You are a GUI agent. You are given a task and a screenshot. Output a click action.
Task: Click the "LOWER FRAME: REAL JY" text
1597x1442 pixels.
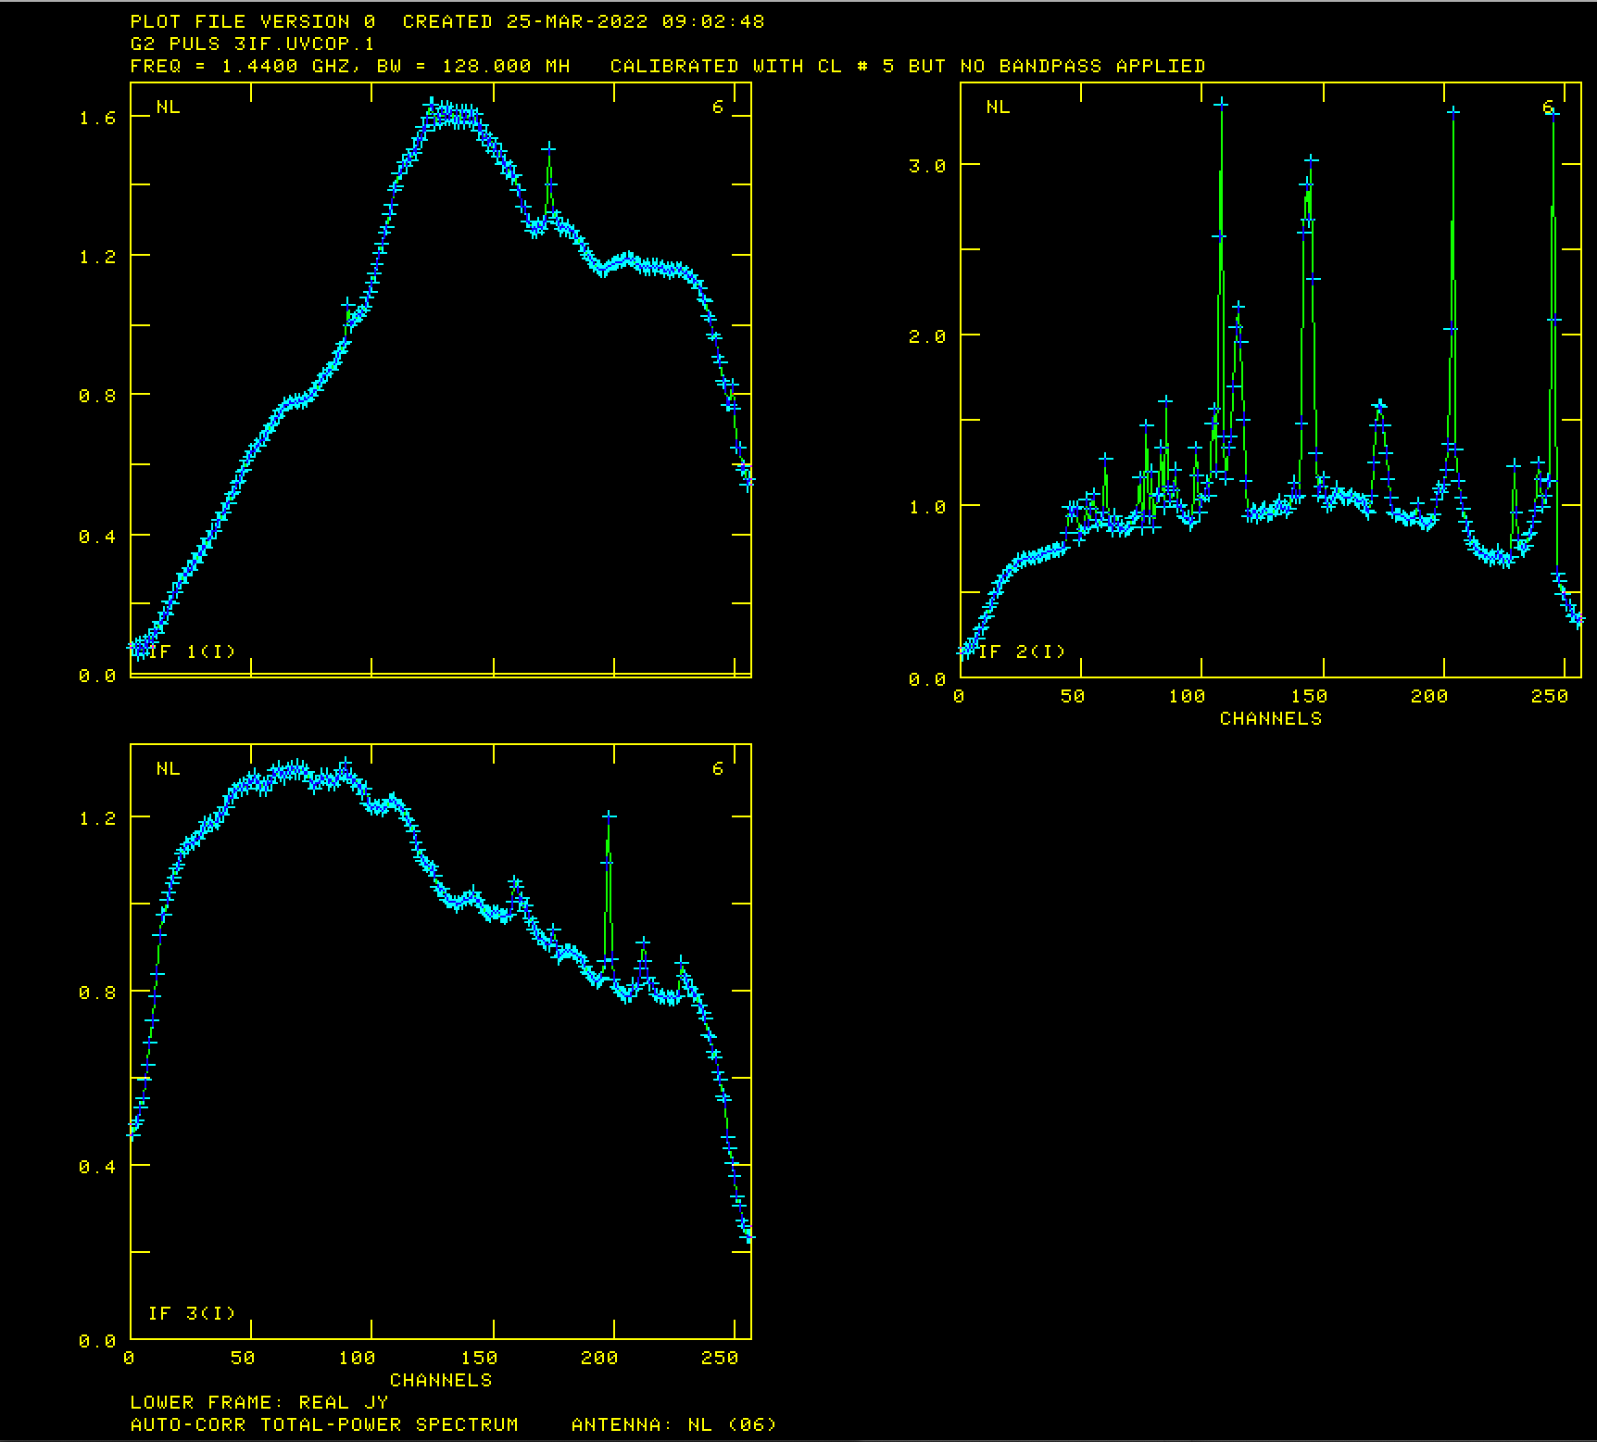point(259,1402)
